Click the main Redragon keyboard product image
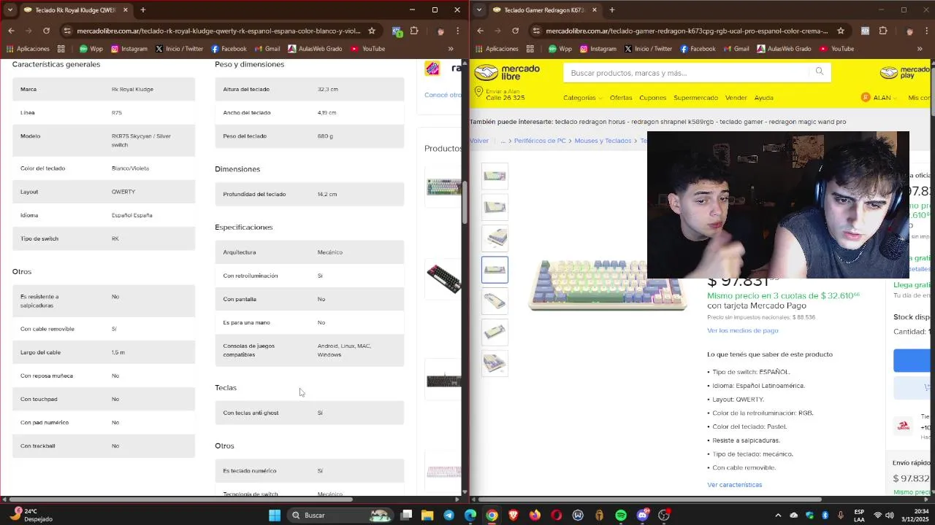This screenshot has height=525, width=935. (x=608, y=284)
